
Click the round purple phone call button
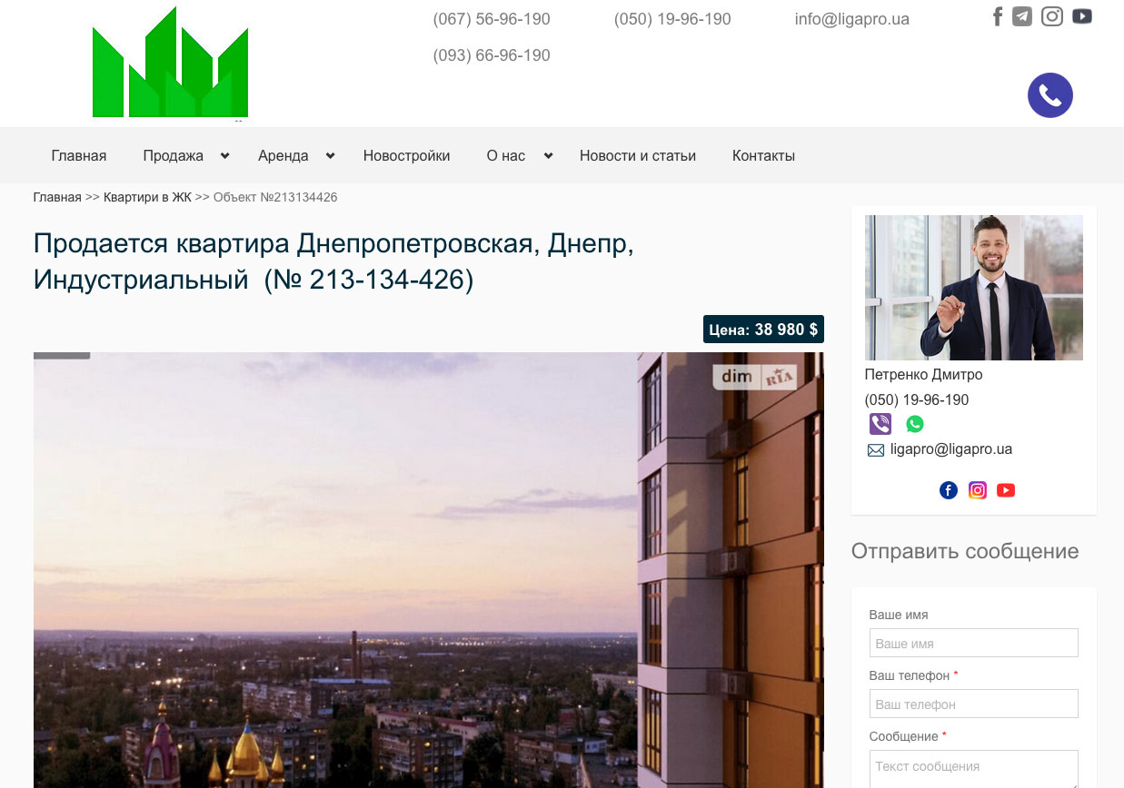tap(1050, 95)
